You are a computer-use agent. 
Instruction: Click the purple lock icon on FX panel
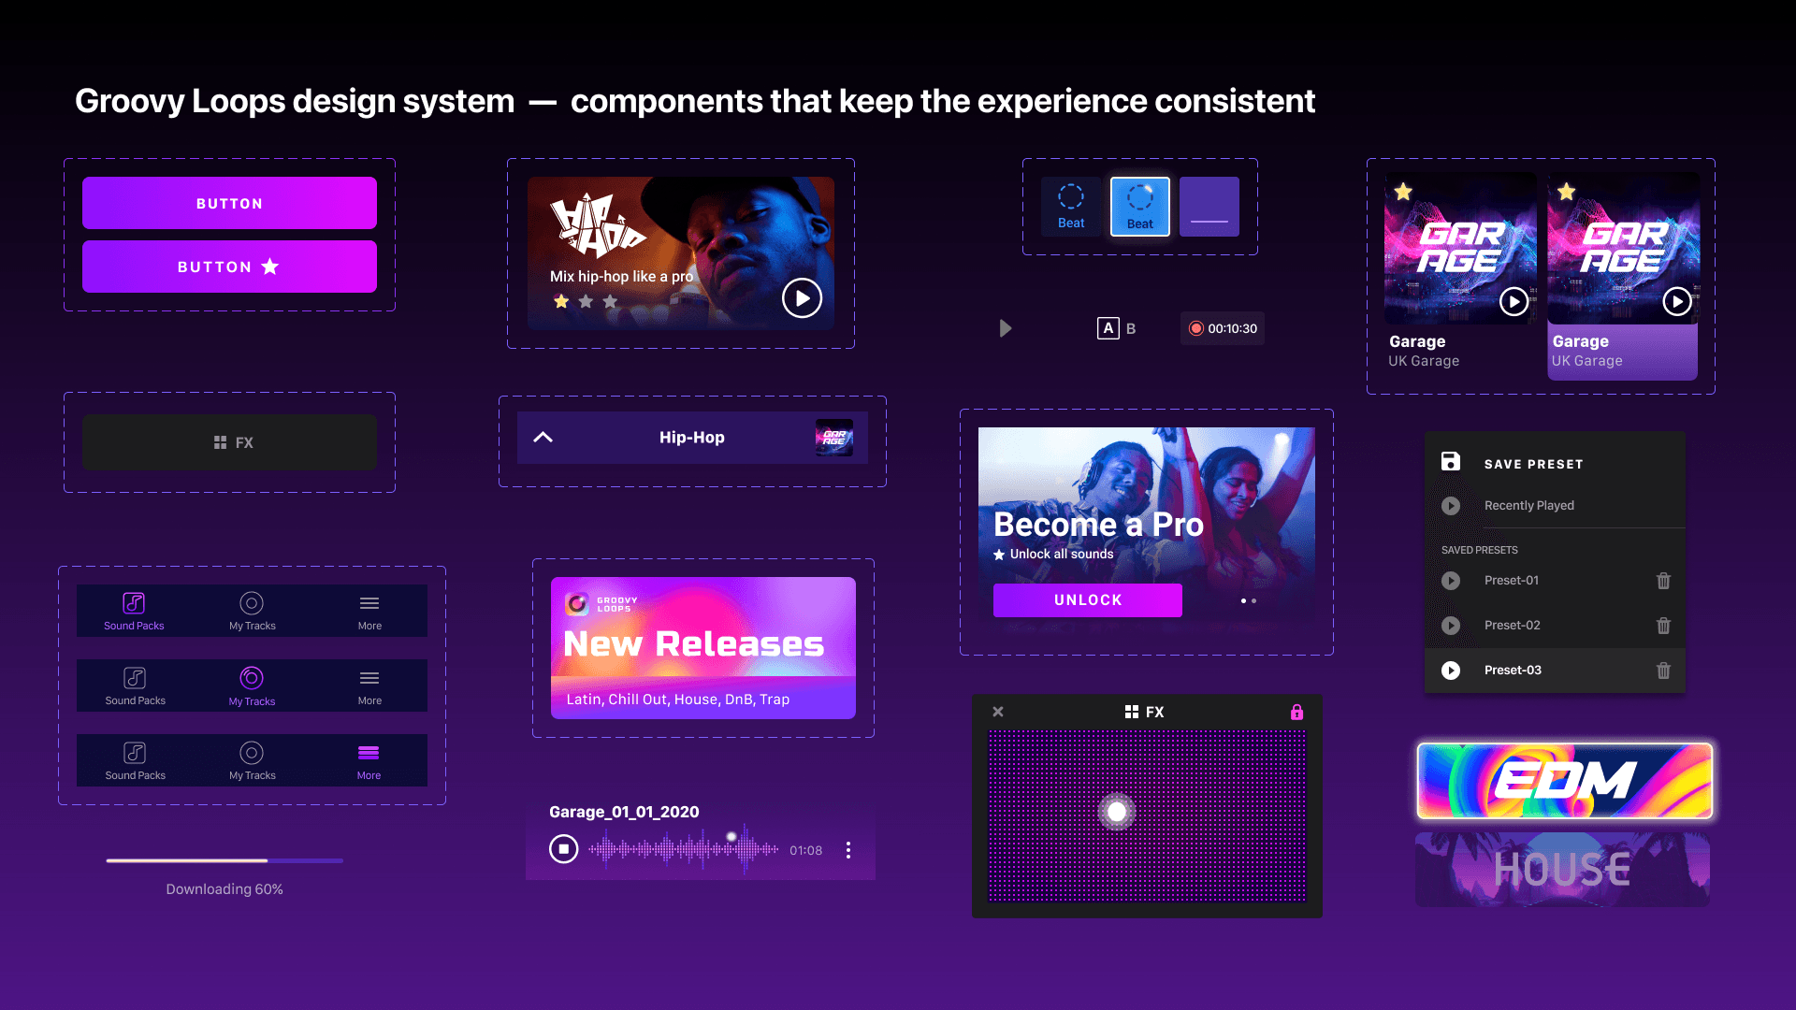tap(1296, 713)
